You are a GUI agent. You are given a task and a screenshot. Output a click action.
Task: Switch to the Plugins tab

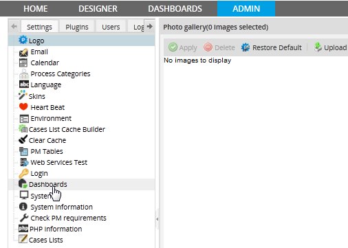click(77, 27)
